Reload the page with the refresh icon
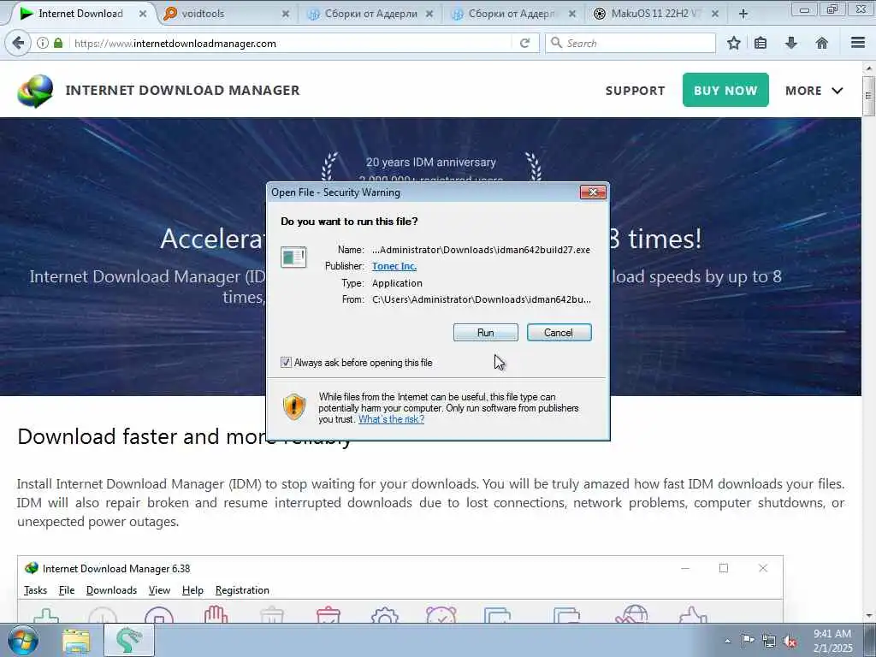The width and height of the screenshot is (876, 657). (x=524, y=43)
